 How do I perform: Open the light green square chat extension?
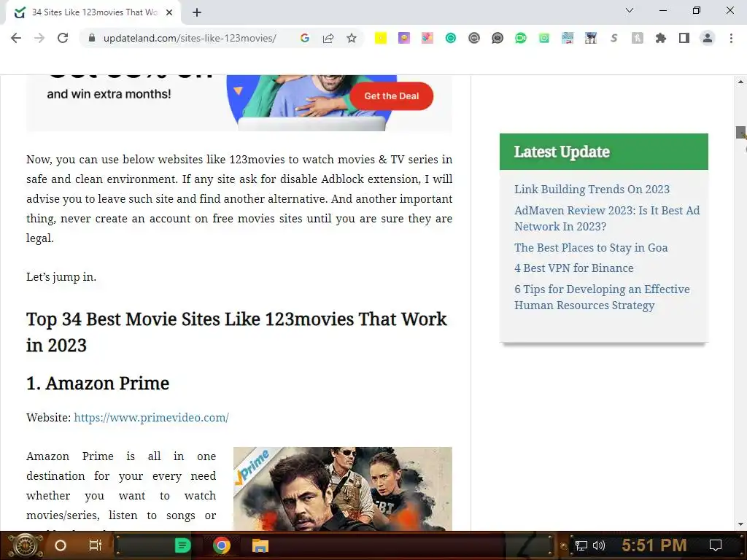544,38
